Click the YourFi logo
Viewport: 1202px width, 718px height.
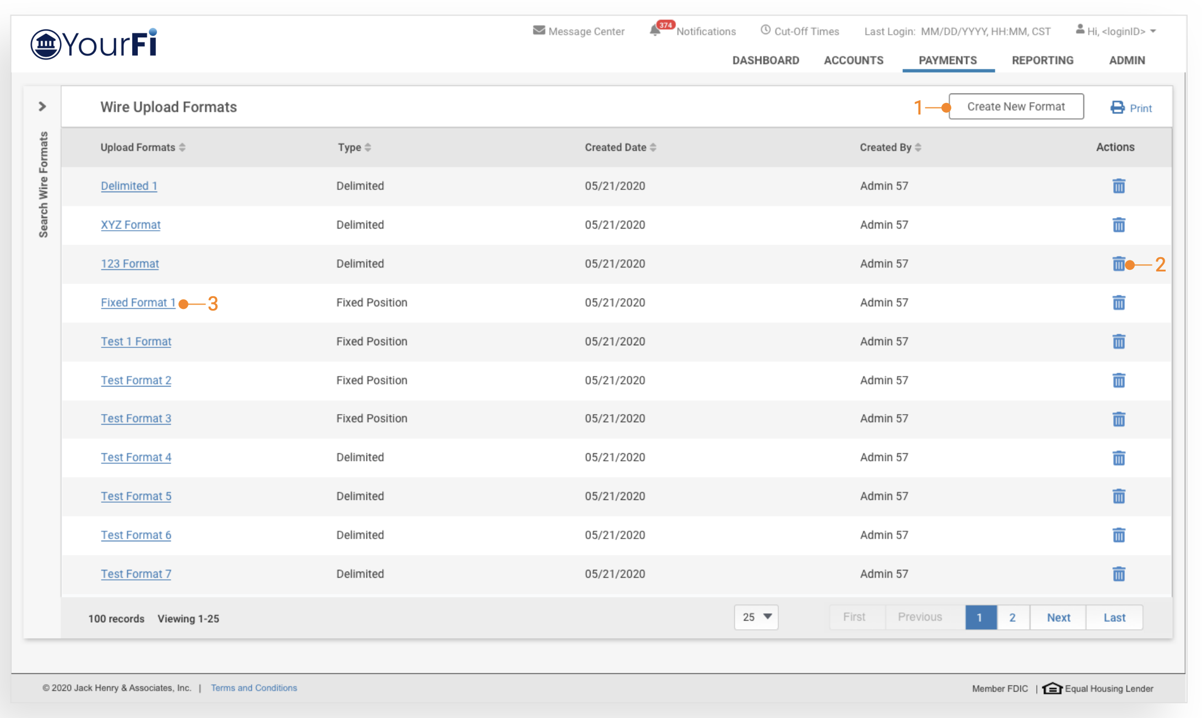click(94, 44)
